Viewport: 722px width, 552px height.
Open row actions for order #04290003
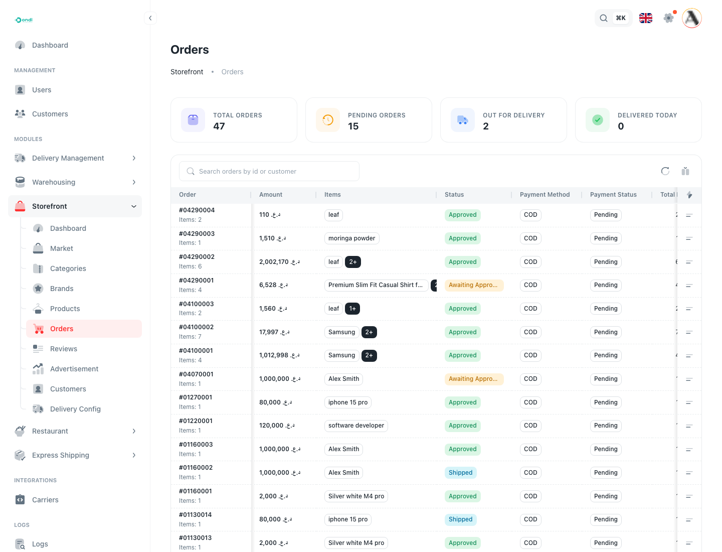pyautogui.click(x=689, y=238)
